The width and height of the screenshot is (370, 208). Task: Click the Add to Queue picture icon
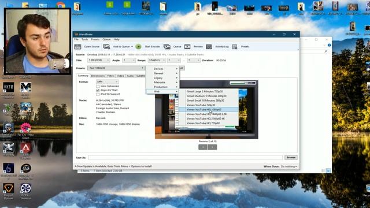click(106, 47)
